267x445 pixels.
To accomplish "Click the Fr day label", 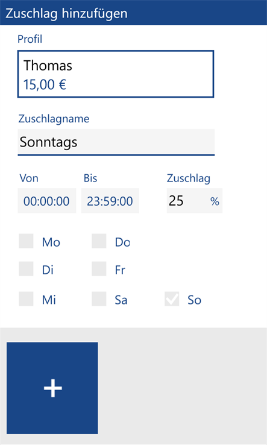I will click(120, 270).
